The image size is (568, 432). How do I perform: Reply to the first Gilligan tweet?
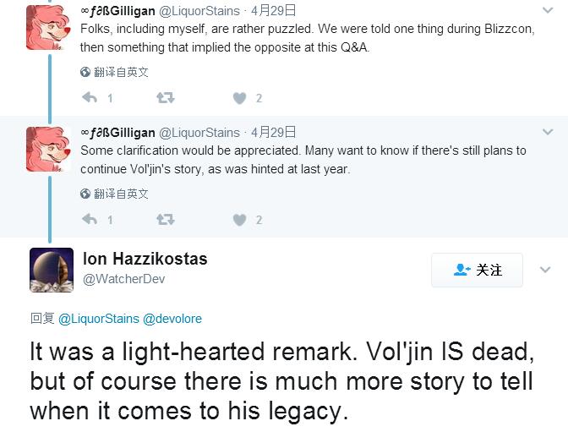[90, 98]
